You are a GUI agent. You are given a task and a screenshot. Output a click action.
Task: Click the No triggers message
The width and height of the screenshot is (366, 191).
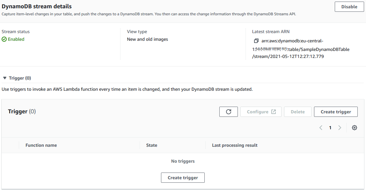183,161
